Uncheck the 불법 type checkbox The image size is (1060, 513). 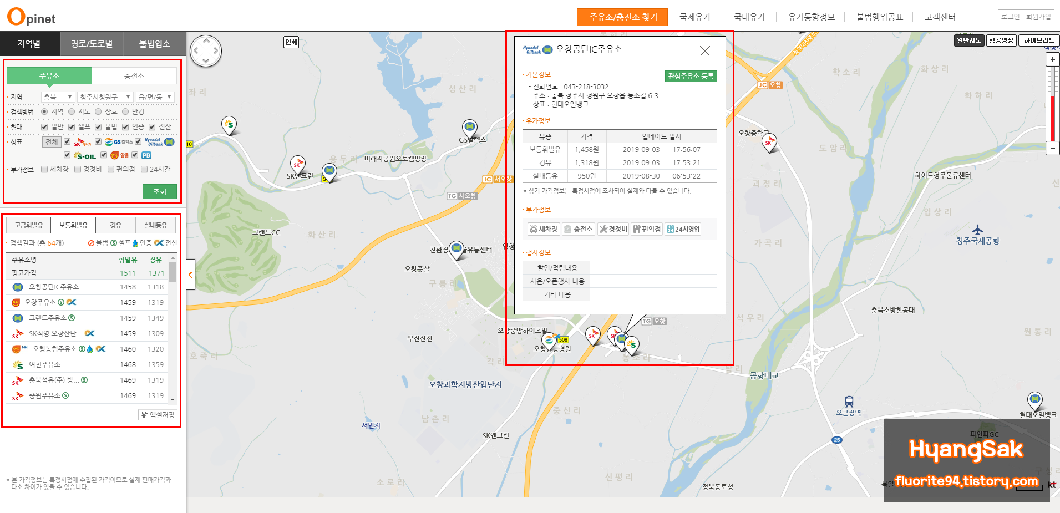(x=98, y=127)
